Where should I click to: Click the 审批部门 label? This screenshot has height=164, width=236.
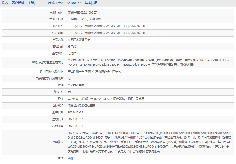(58, 106)
